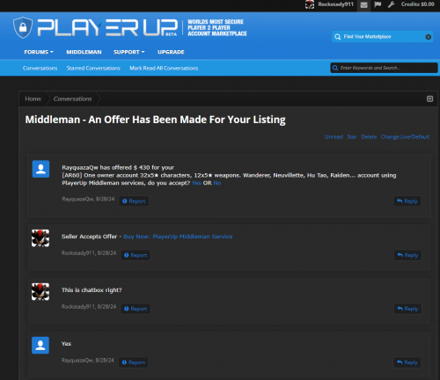
Task: Click the breadcrumb collapse icon
Action: pyautogui.click(x=429, y=99)
